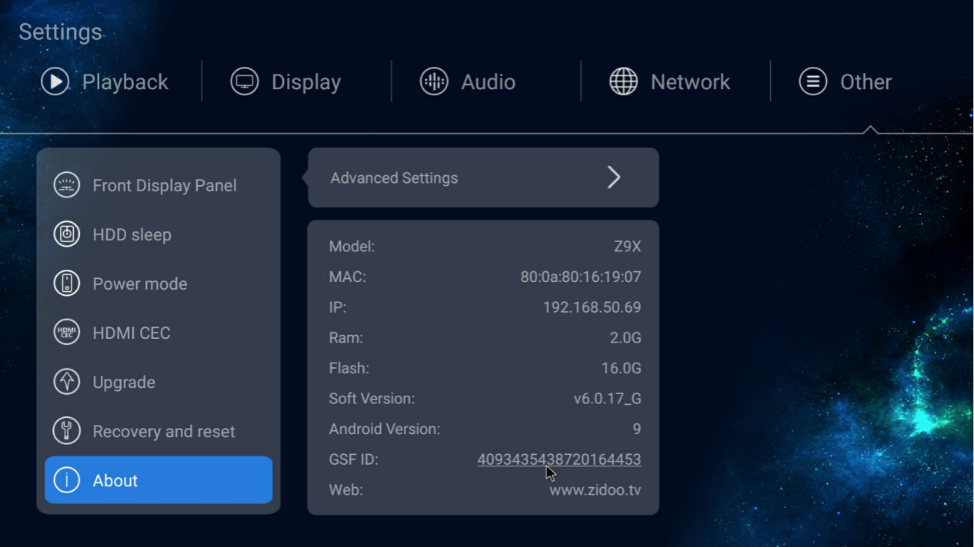This screenshot has height=547, width=974.
Task: Click the Power mode icon
Action: click(x=67, y=283)
